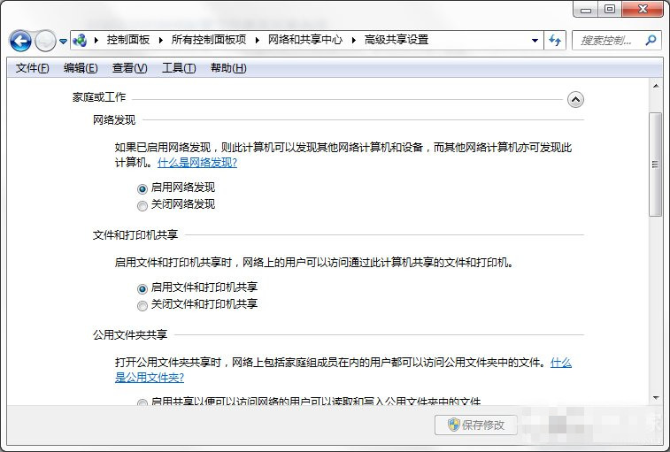Viewport: 670px width, 452px height.
Task: Click the Back navigation arrow button
Action: pyautogui.click(x=20, y=41)
